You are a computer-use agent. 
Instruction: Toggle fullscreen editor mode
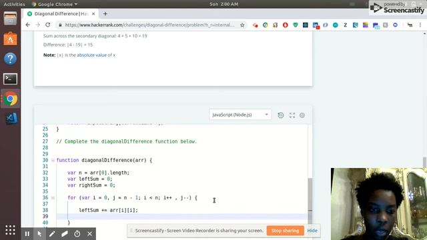292,115
